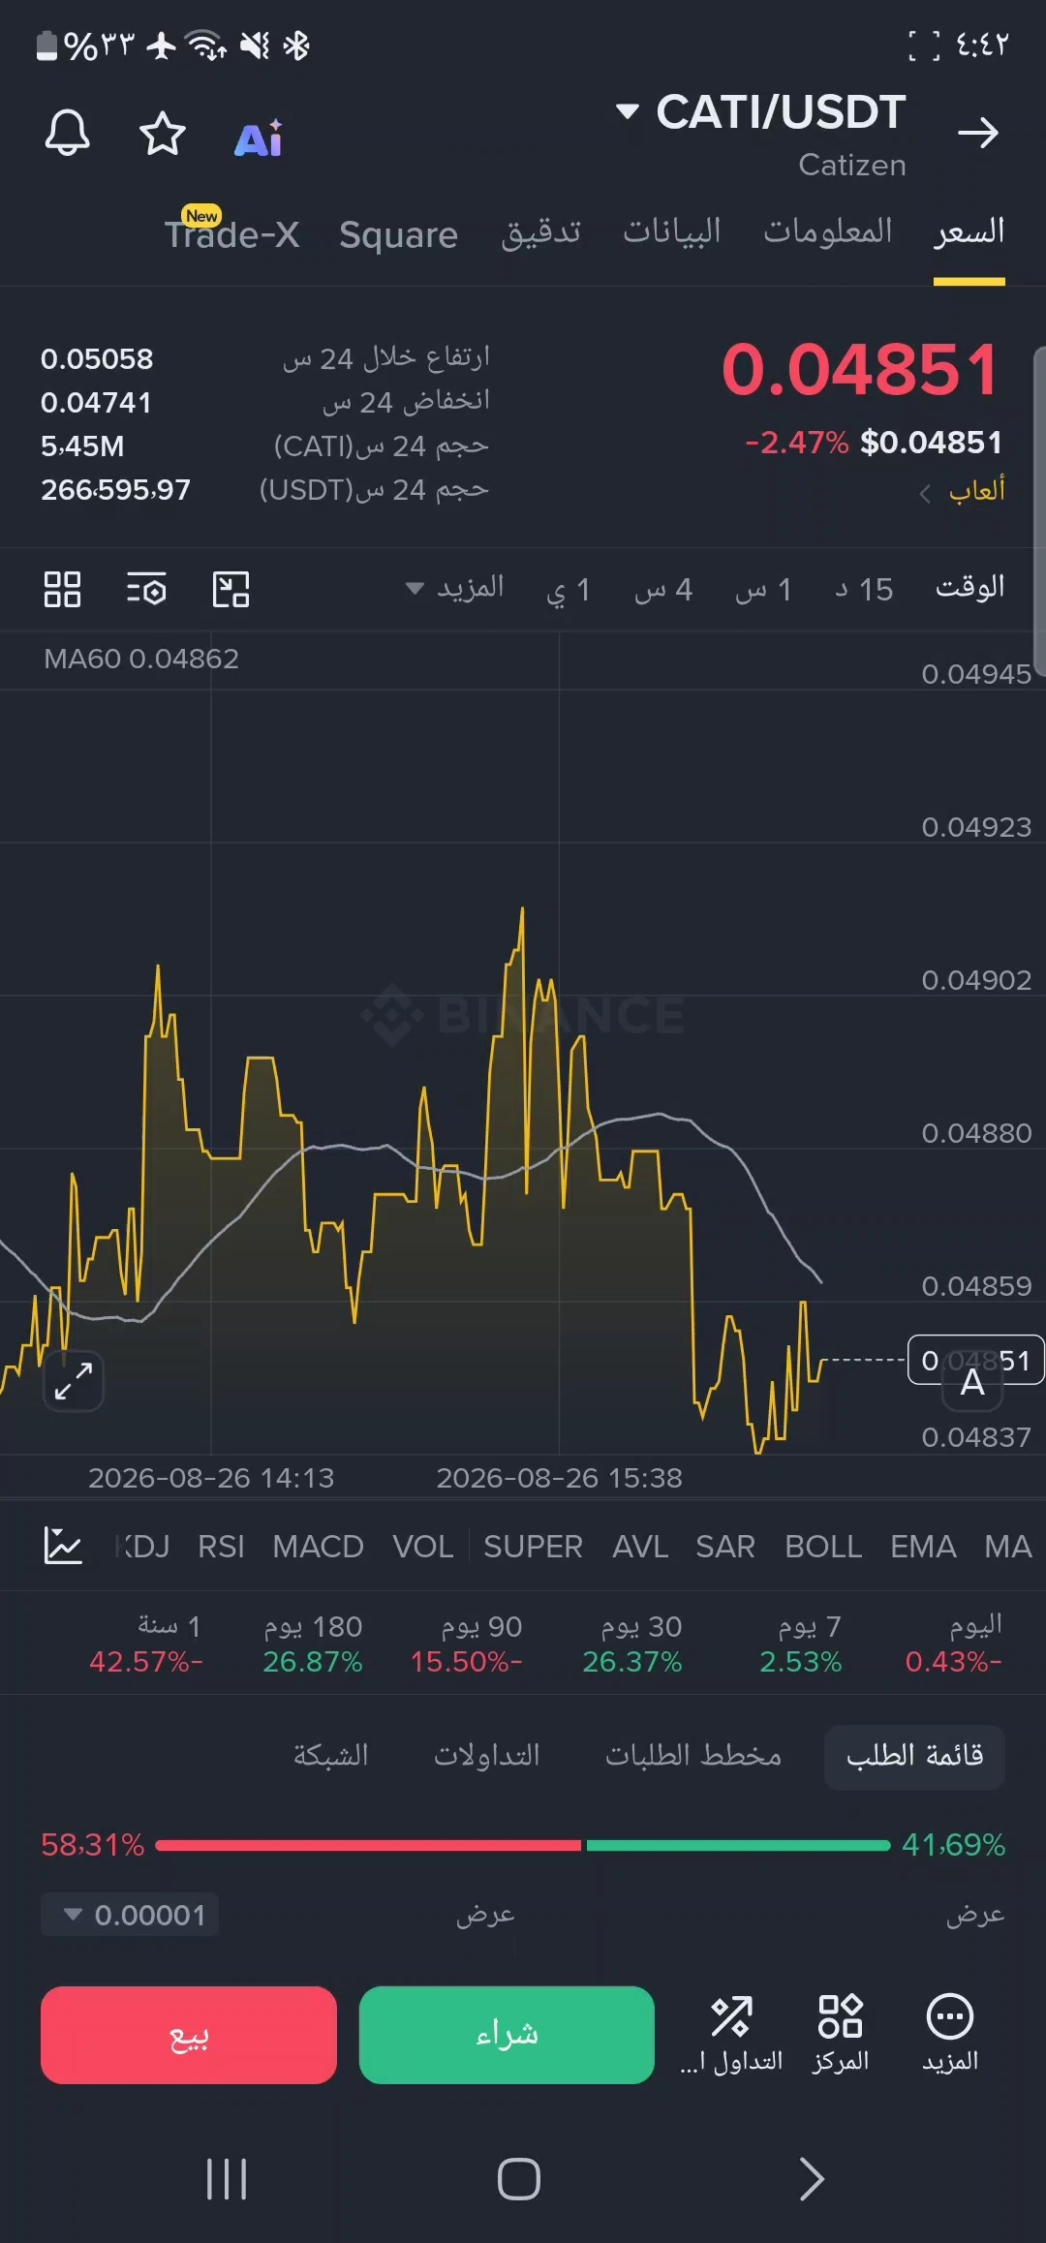Enable the EMA indicator
Image resolution: width=1046 pixels, height=2243 pixels.
[x=923, y=1547]
